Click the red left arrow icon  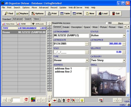pyautogui.click(x=55, y=100)
